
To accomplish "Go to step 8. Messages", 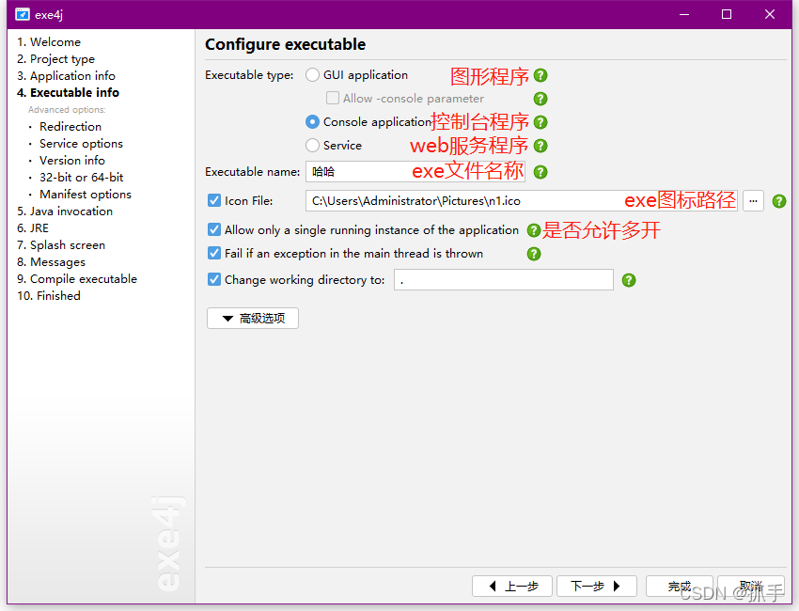I will point(51,262).
